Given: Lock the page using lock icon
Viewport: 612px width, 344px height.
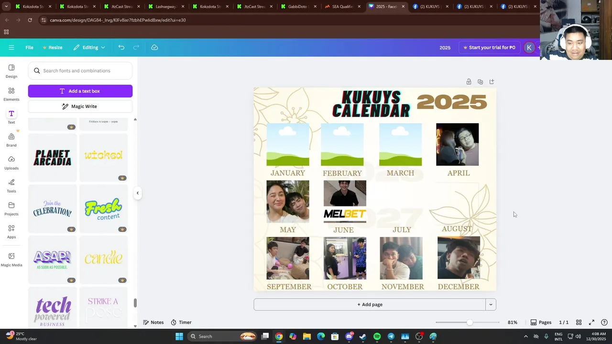Looking at the screenshot, I should (469, 82).
